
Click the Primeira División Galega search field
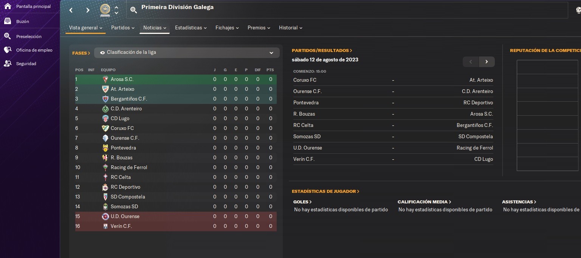point(348,10)
